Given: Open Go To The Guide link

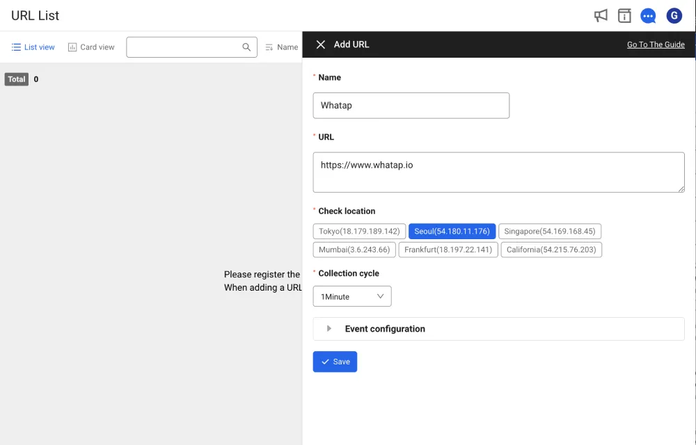Looking at the screenshot, I should click(656, 44).
